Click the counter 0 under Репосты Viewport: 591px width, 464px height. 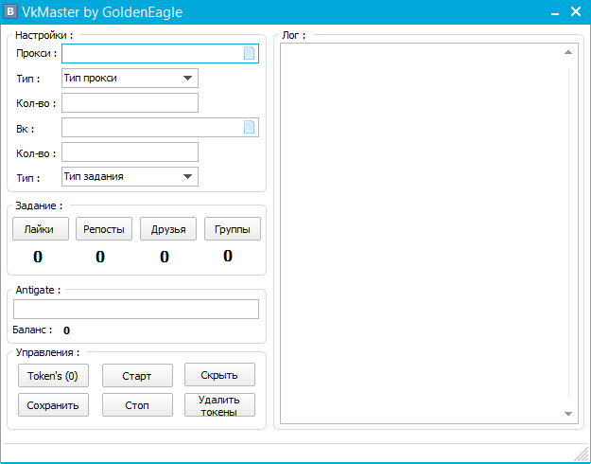pos(100,257)
